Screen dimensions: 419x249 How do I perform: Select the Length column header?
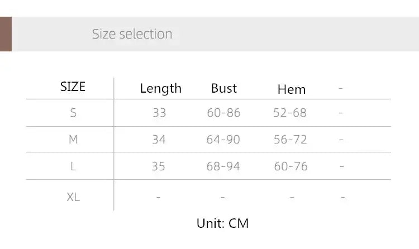[160, 88]
